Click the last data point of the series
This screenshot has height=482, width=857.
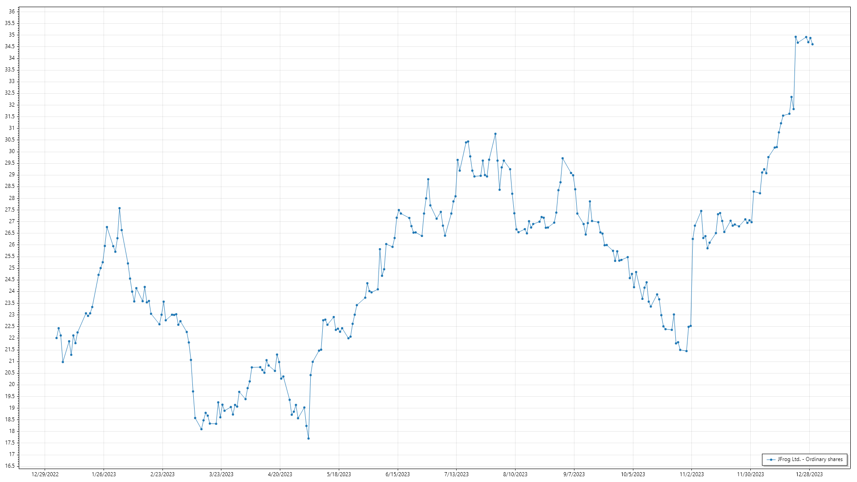812,44
